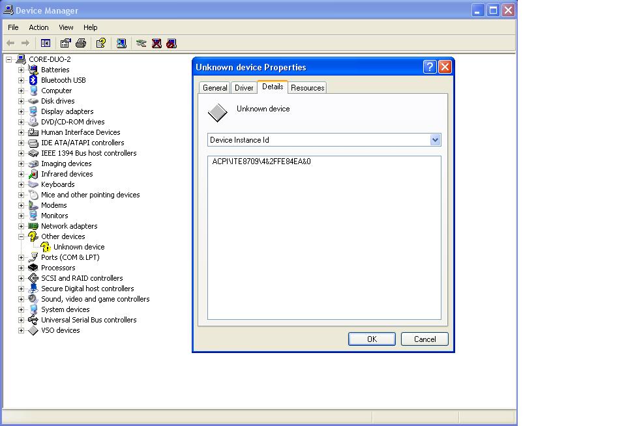
Task: Collapse the CORE-DUO-2 root node
Action: pos(8,59)
